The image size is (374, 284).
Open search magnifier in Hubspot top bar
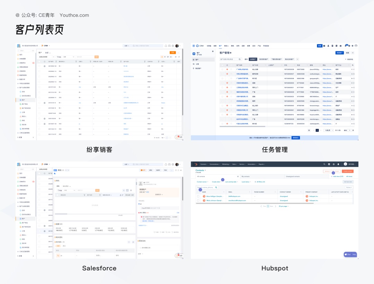324,164
